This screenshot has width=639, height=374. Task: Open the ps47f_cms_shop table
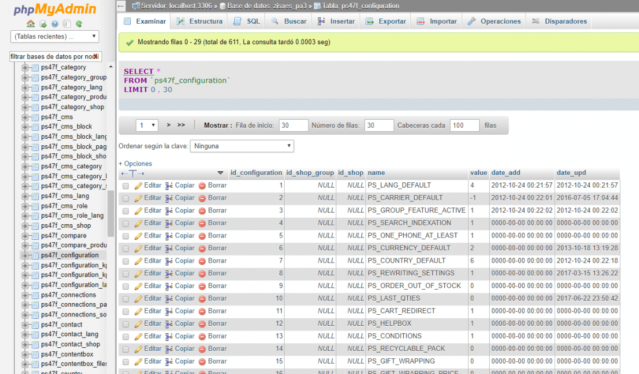click(66, 226)
